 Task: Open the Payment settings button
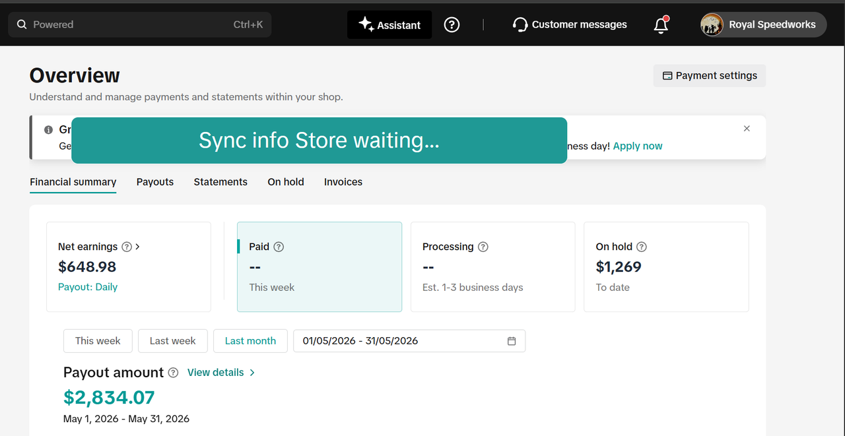coord(710,75)
